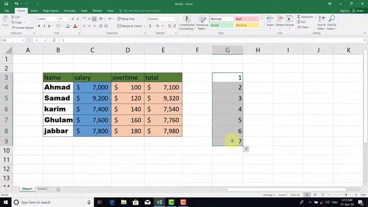Image resolution: width=368 pixels, height=207 pixels.
Task: Apply the Good cell style
Action: [x=221, y=25]
